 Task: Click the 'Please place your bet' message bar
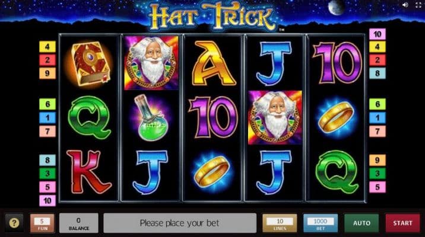[x=180, y=223]
